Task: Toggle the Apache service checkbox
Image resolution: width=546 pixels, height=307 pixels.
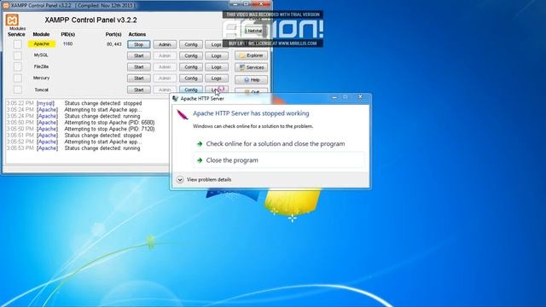Action: [x=17, y=44]
